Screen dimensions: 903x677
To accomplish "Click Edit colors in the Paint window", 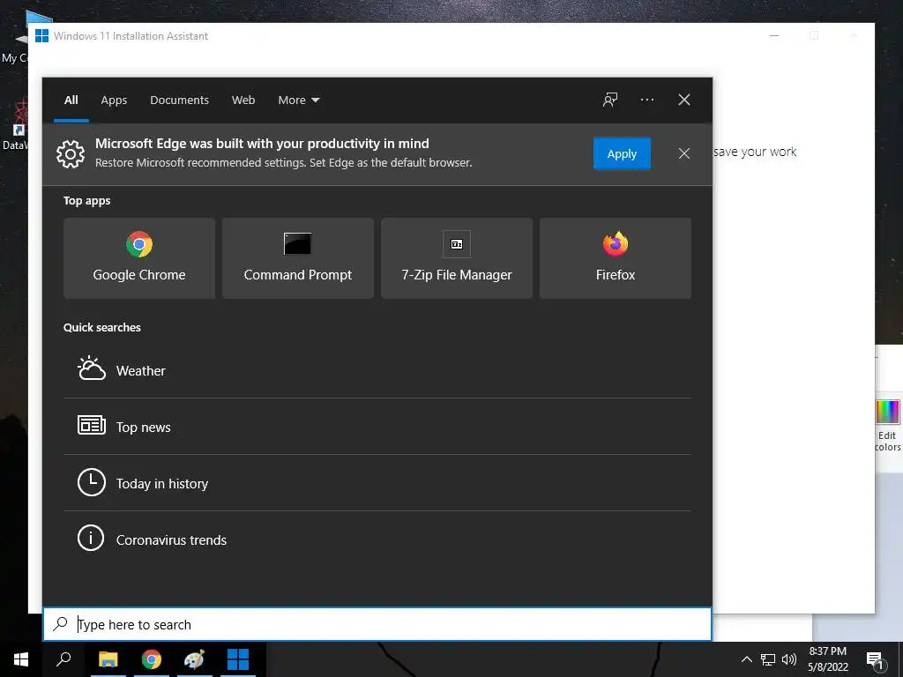I will (x=887, y=424).
